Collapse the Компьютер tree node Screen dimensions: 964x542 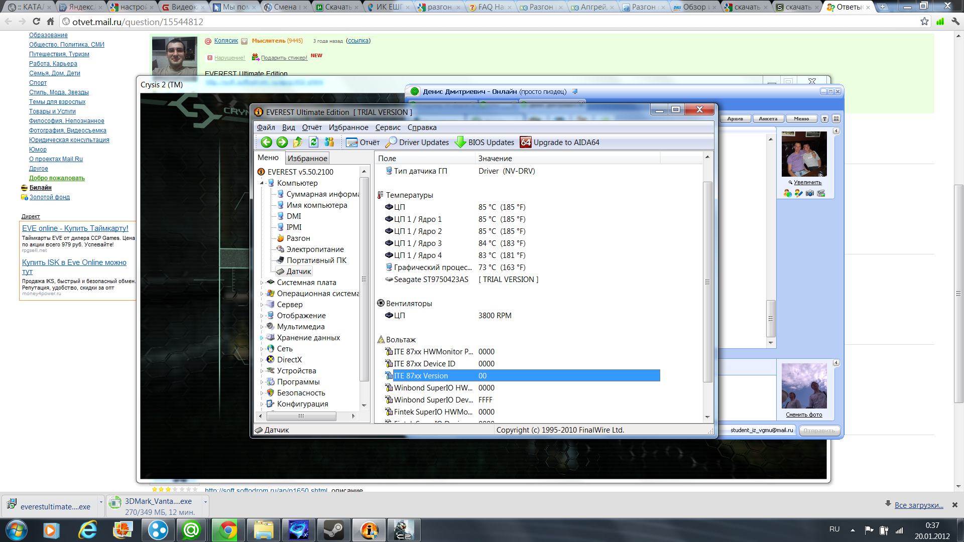pyautogui.click(x=262, y=183)
